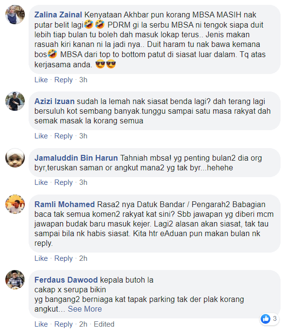Like Jamaluddin Bin Harun's comment
The image size is (298, 331).
coord(41,182)
